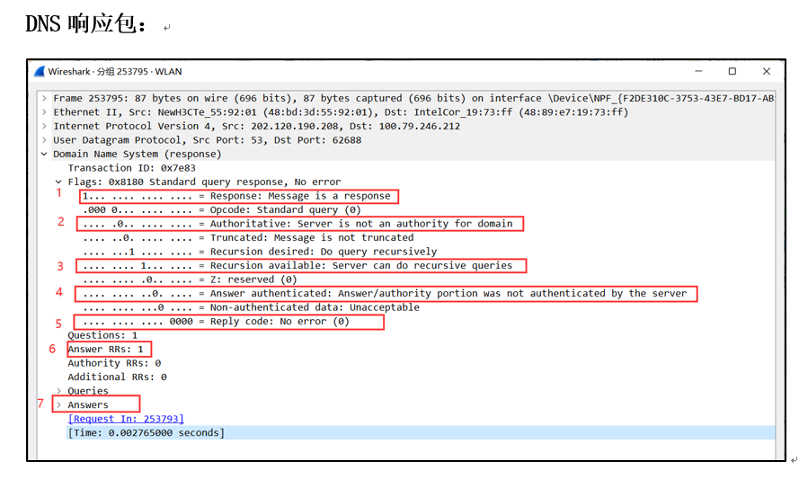
Task: Select Non-authenticated data: Unacceptable row
Action: pos(251,307)
